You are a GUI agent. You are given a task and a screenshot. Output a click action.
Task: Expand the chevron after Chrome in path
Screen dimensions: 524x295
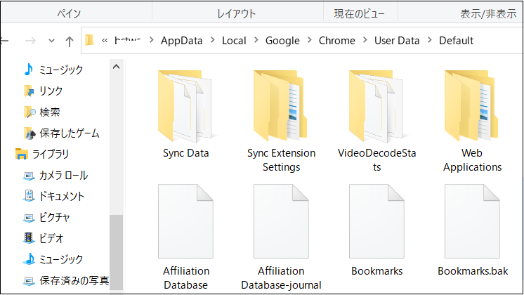pyautogui.click(x=365, y=41)
